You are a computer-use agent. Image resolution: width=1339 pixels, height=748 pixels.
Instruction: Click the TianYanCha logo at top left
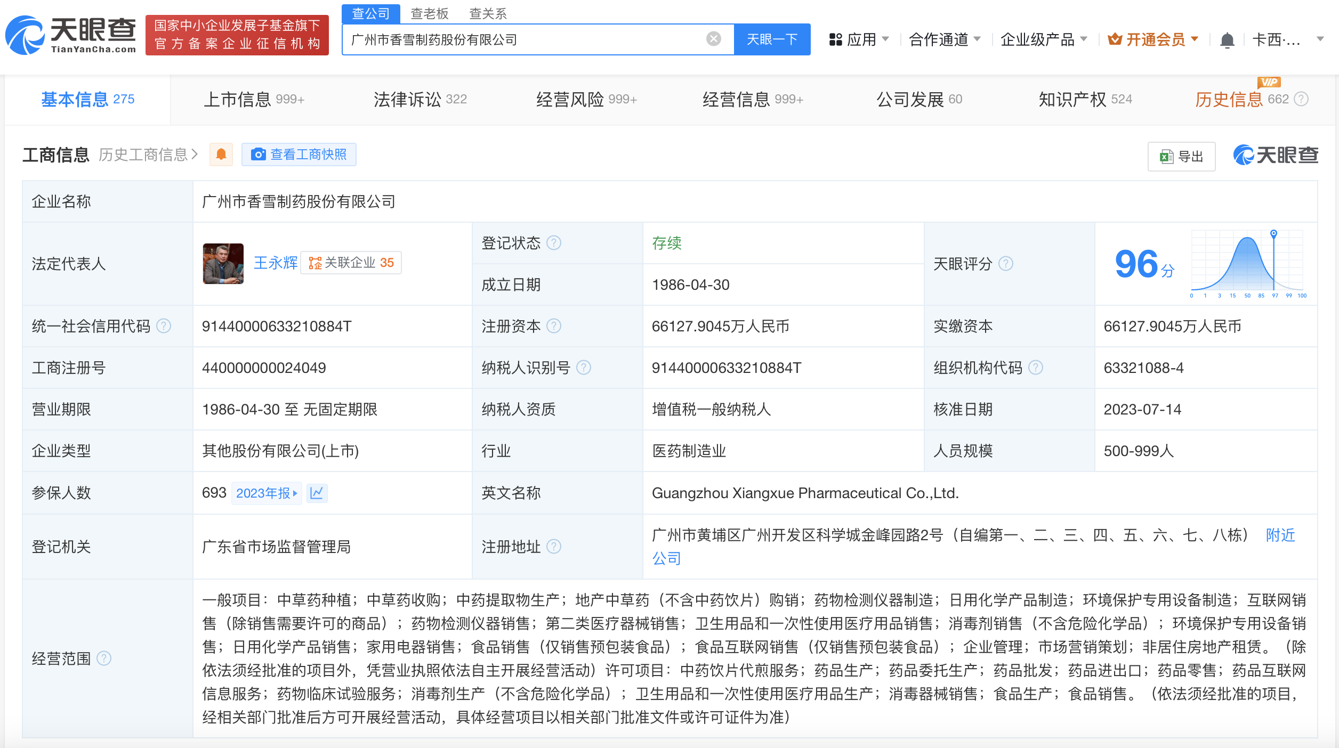(x=71, y=35)
